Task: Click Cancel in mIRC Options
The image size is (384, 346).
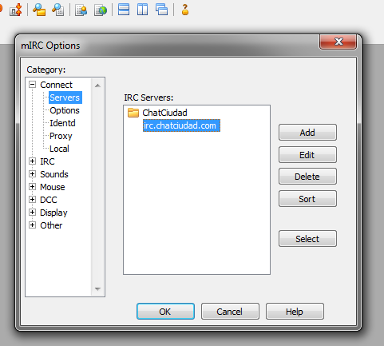Action: (x=230, y=311)
